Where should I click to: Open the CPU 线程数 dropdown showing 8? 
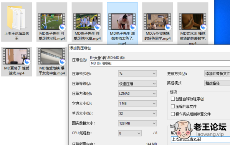[x=130, y=133]
